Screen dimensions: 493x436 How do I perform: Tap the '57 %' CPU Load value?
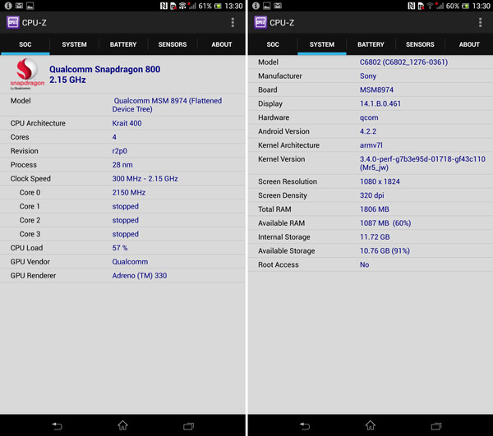120,248
